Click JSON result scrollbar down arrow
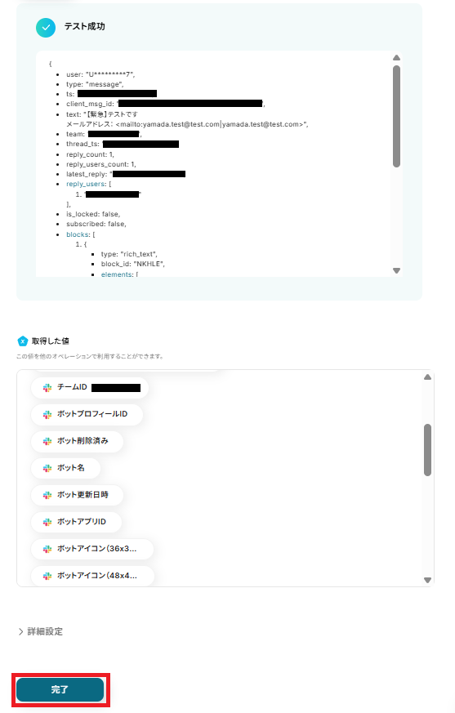 (x=396, y=270)
